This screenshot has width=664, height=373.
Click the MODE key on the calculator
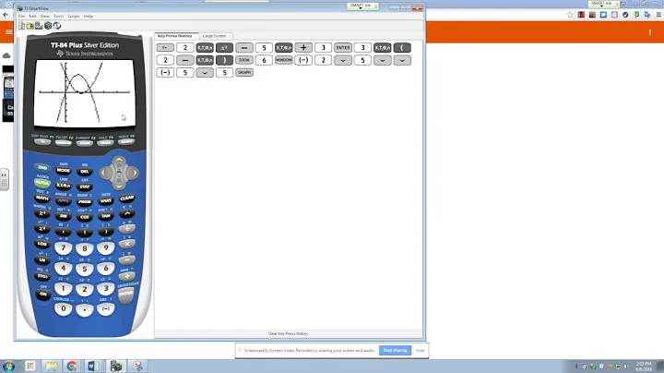[x=64, y=171]
